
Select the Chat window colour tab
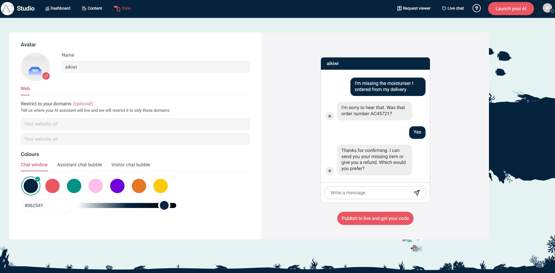[x=34, y=165]
